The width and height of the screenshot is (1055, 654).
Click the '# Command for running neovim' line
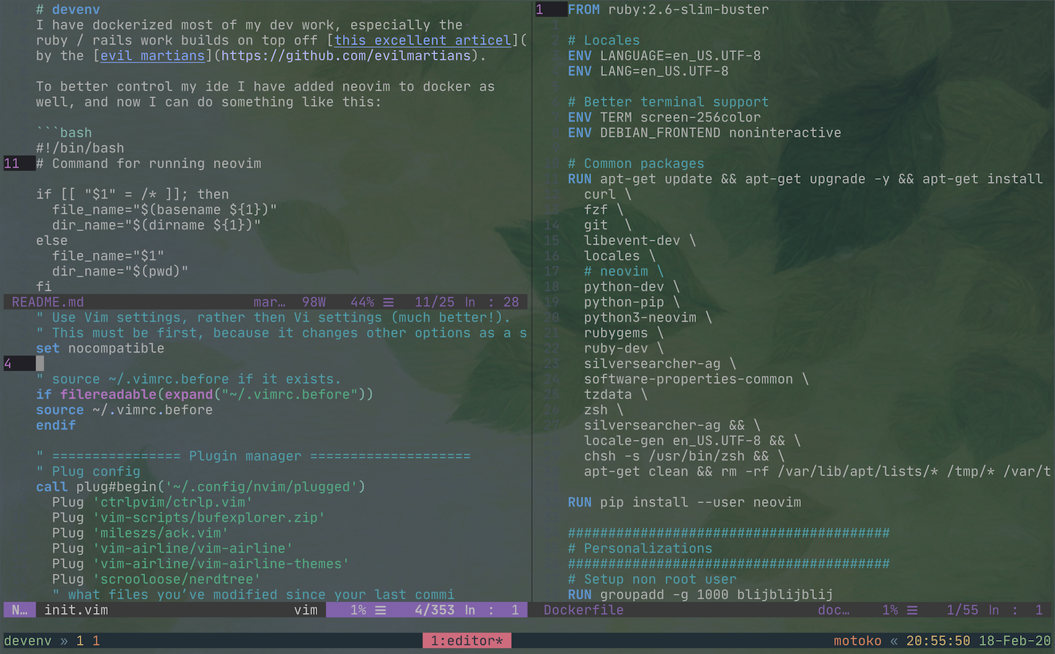click(149, 163)
